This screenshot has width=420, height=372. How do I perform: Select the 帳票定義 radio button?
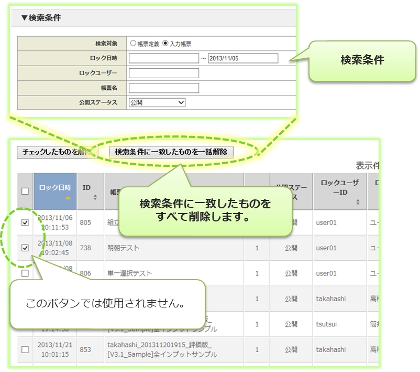pos(134,44)
